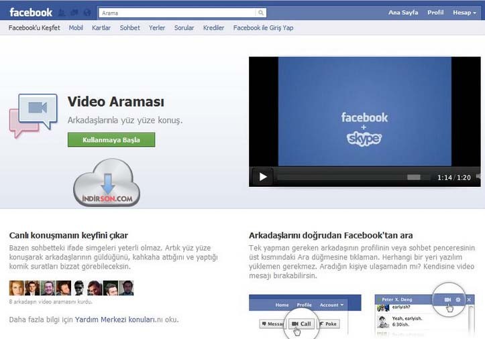Select Facebook'u Keşfet tab
This screenshot has height=339, width=485.
[x=34, y=28]
